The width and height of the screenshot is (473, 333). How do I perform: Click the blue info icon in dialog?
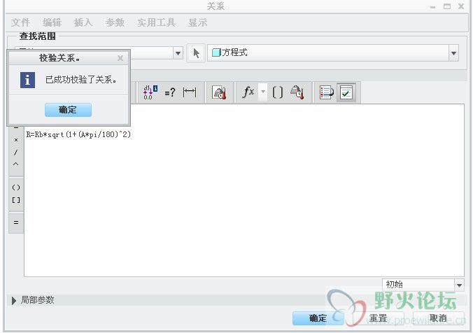tap(27, 80)
